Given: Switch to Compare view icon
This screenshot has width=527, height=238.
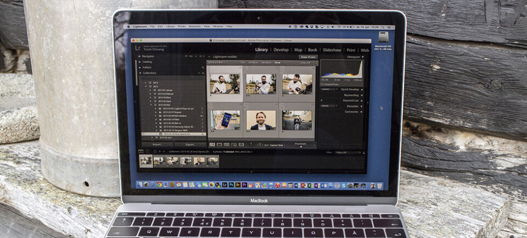Looking at the screenshot, I should pos(227,145).
